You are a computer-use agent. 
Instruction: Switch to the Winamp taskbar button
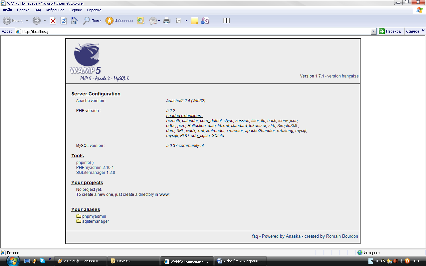[81, 261]
